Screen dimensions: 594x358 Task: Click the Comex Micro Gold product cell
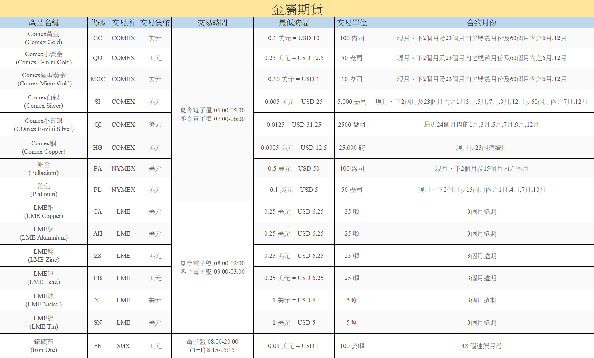click(x=44, y=79)
